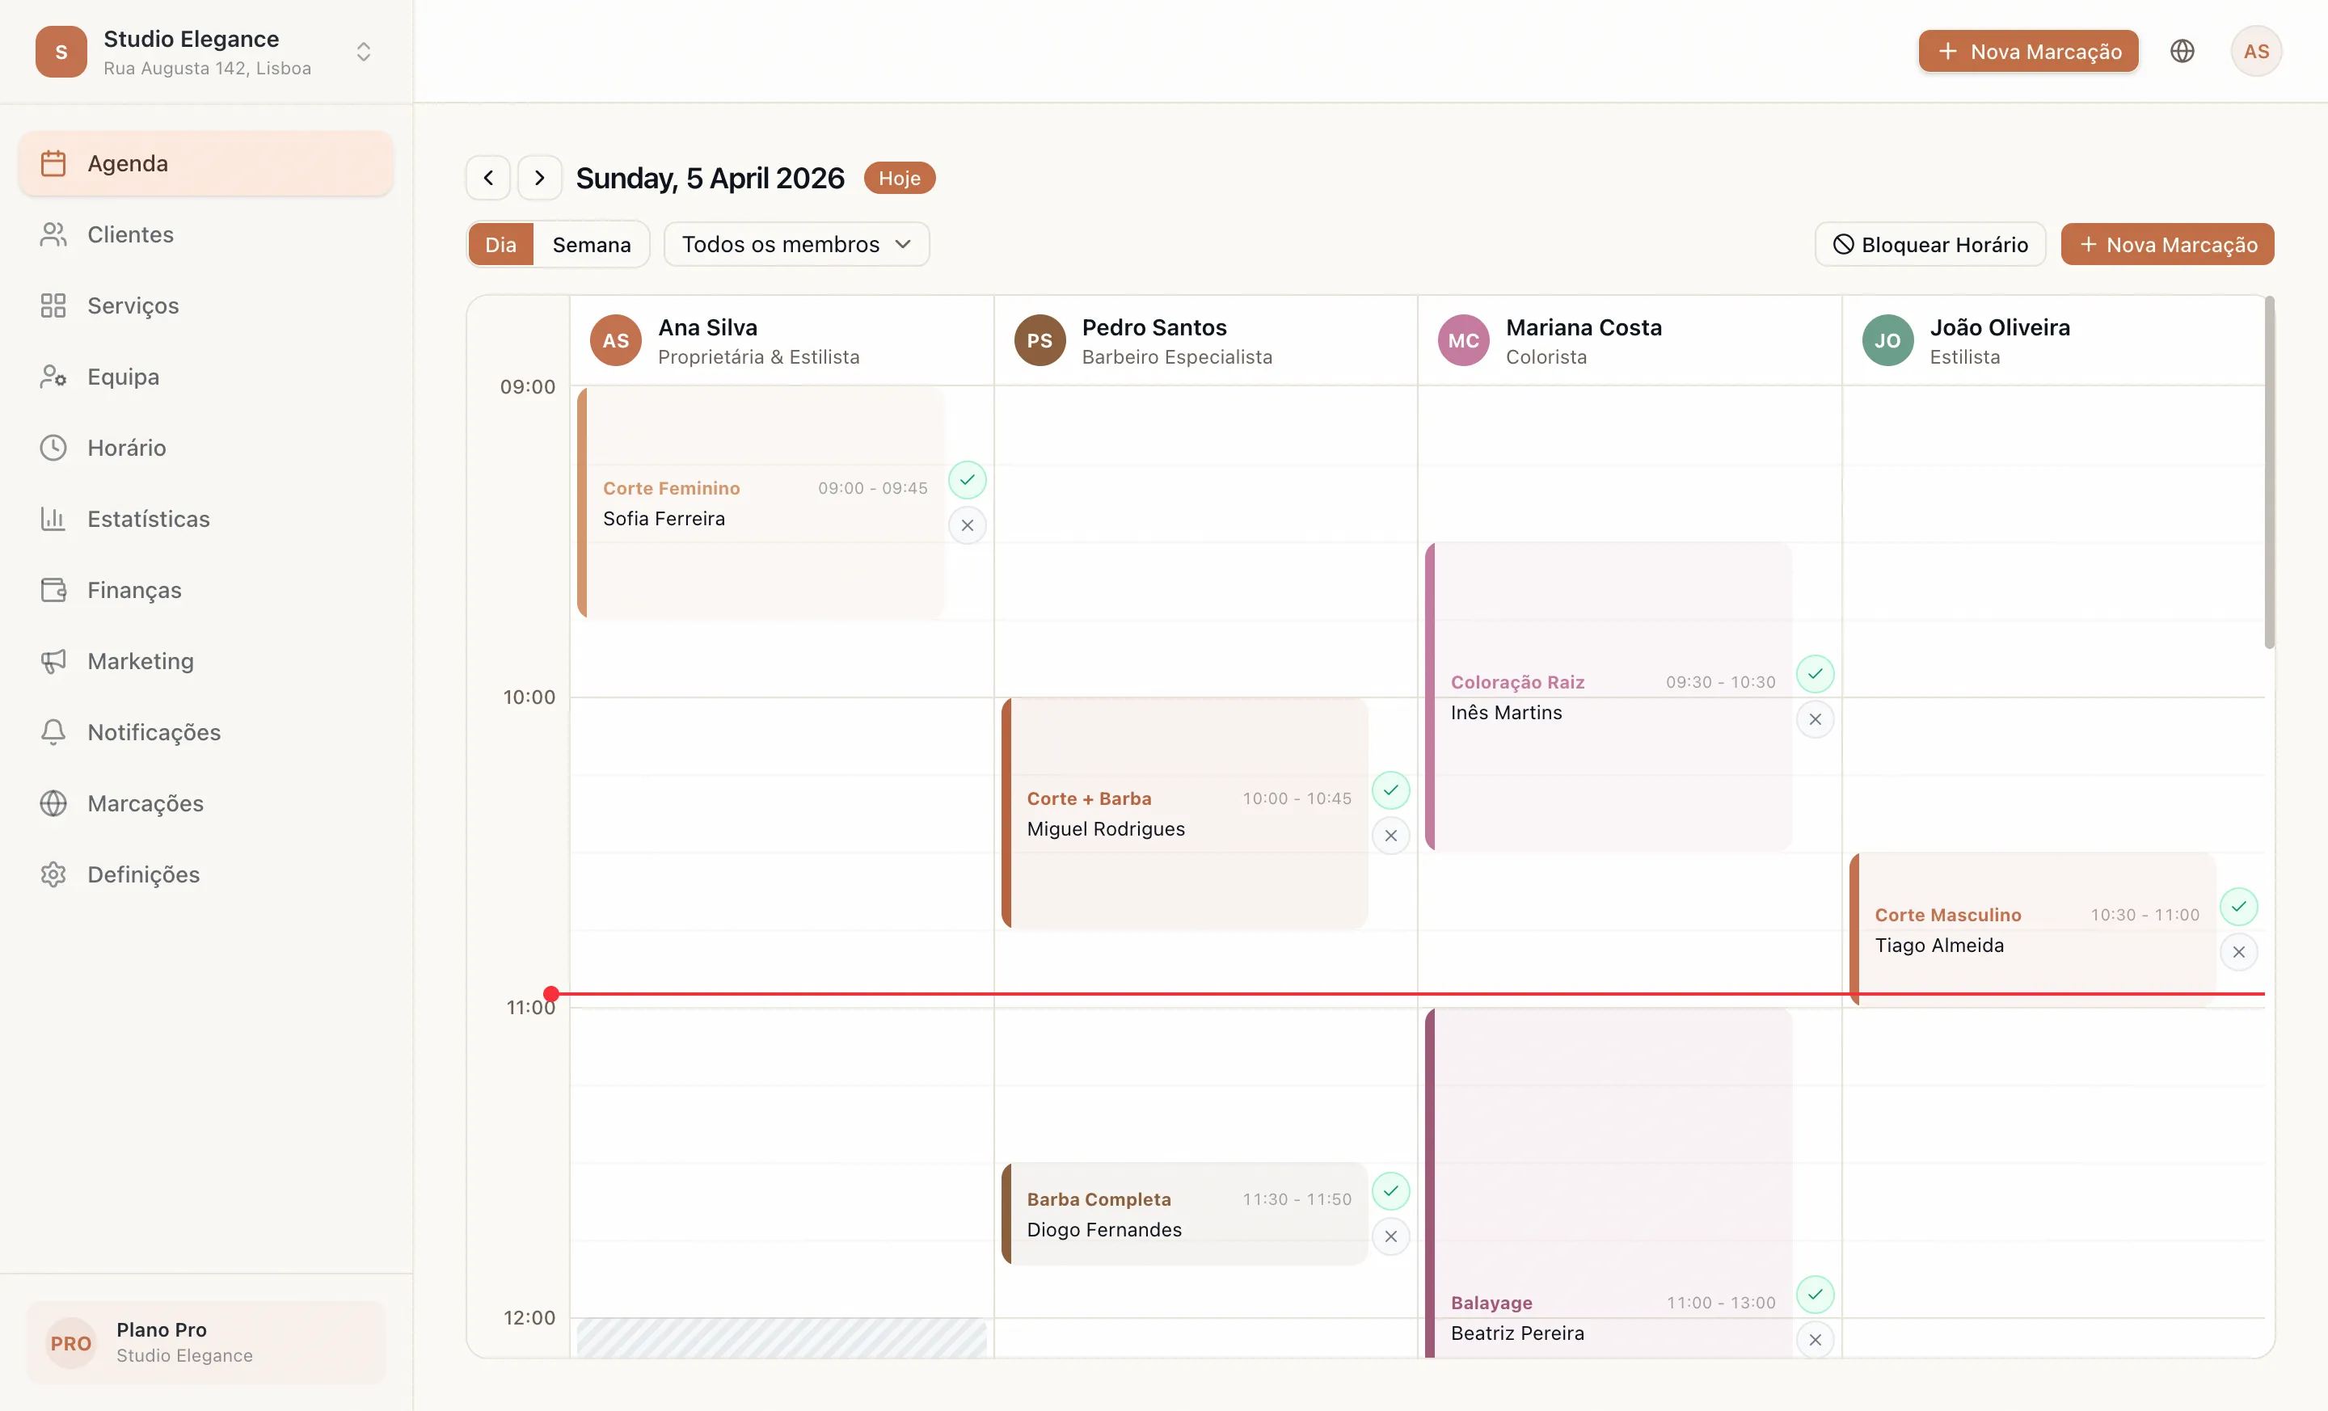Open Equipa in the sidebar
This screenshot has height=1411, width=2328.
coord(206,377)
